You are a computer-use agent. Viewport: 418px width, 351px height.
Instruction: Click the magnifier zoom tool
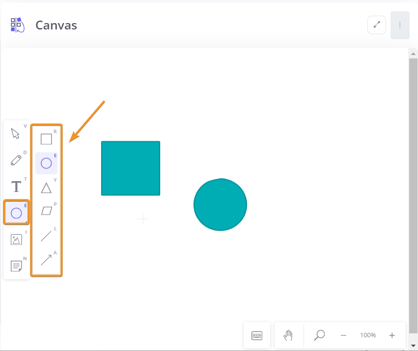tap(319, 335)
